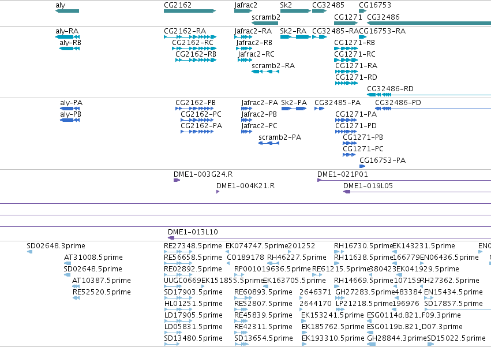The image size is (491, 347).
Task: Select the CG1271-PD protein label
Action: coord(356,126)
